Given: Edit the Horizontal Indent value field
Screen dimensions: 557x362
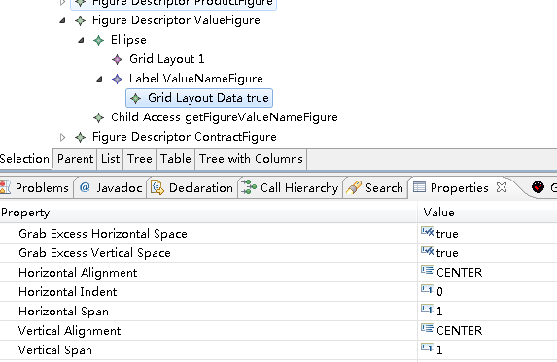Looking at the screenshot, I should pyautogui.click(x=487, y=291).
